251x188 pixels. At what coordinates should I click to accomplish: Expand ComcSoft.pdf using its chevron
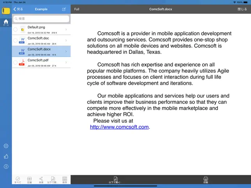(x=66, y=62)
